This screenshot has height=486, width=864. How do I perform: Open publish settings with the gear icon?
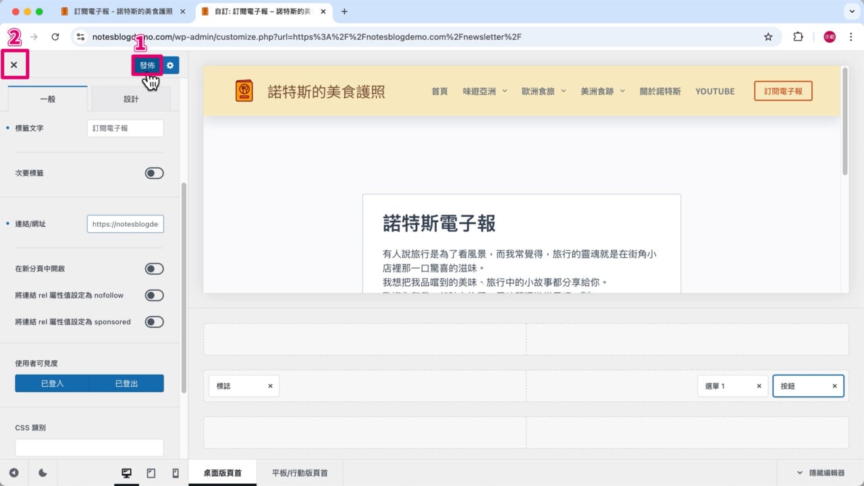coord(170,65)
